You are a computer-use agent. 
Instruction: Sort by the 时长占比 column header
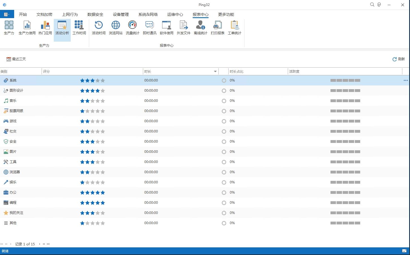(258, 72)
